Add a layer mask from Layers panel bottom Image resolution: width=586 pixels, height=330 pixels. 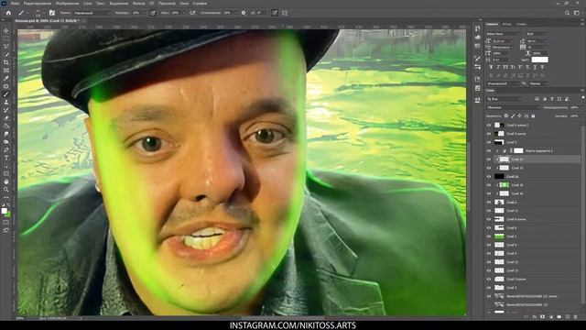point(543,317)
